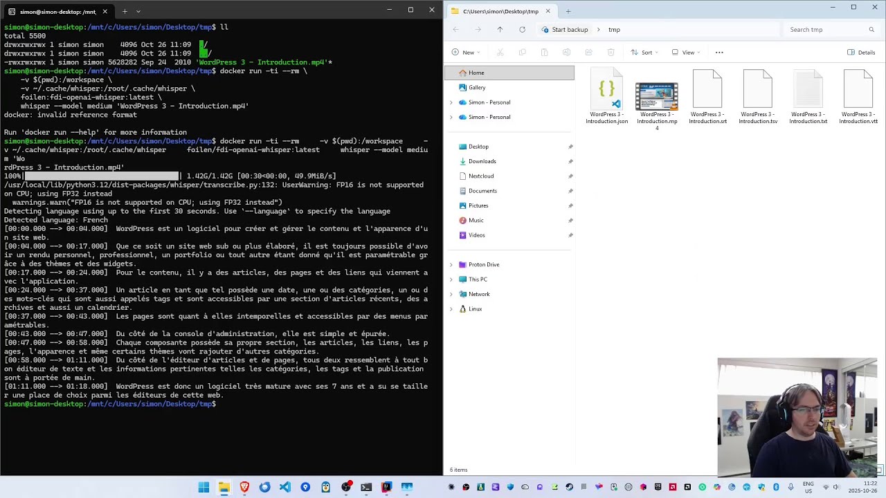Click Start backup in address bar

(x=564, y=30)
